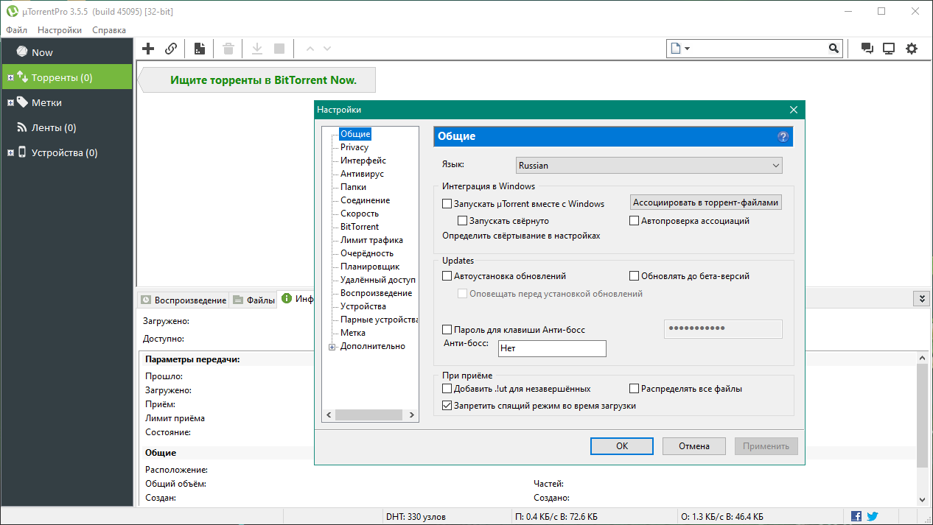Click 'Ассоциировать в торрент-файлами' button
The height and width of the screenshot is (525, 933).
click(706, 202)
